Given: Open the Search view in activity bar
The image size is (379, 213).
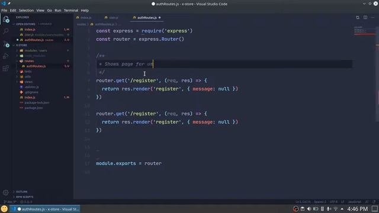Looking at the screenshot, I should [5, 31].
